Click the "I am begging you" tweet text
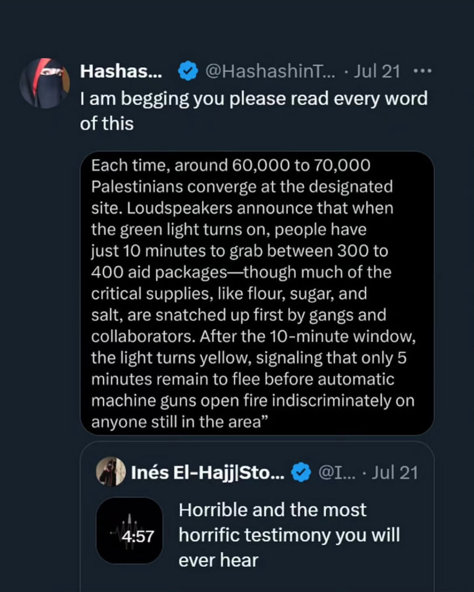The image size is (474, 592). click(x=254, y=98)
